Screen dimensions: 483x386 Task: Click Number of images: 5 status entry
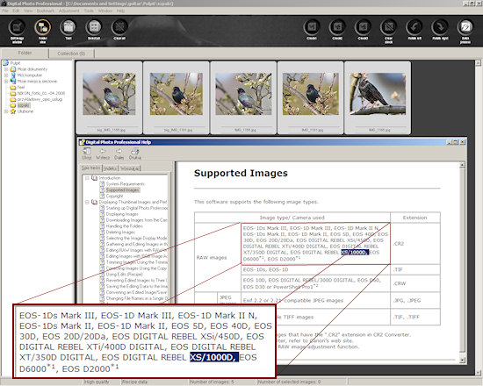(x=212, y=382)
